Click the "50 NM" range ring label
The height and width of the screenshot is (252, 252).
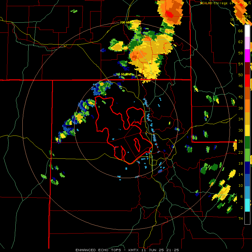126,74
